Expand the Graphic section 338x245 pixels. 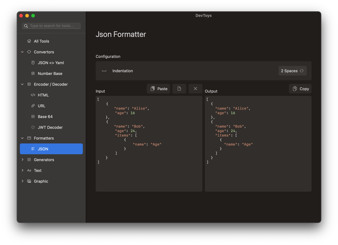pyautogui.click(x=41, y=181)
